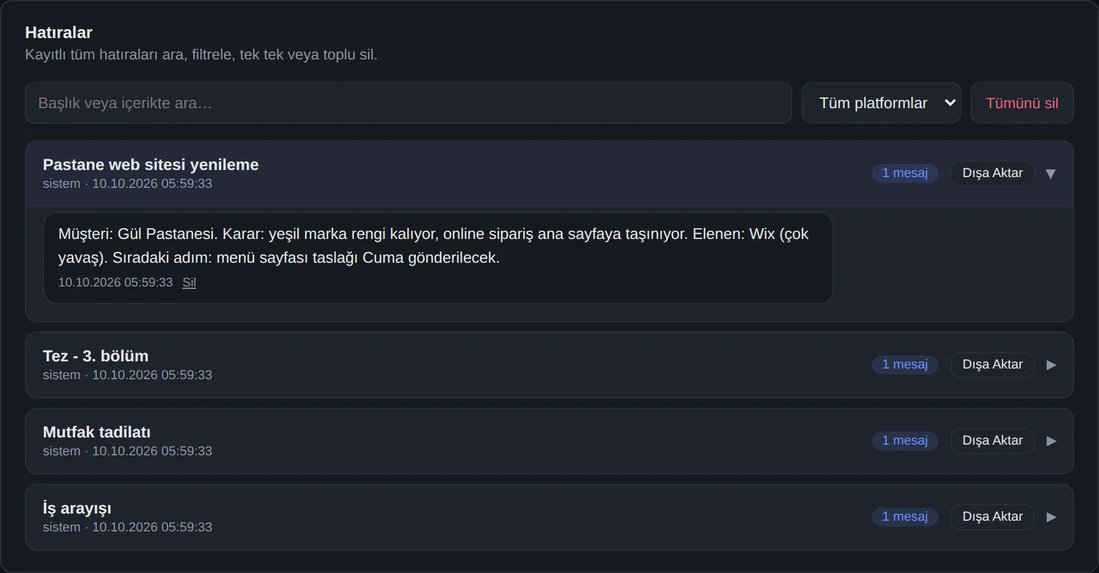Viewport: 1099px width, 573px height.
Task: Click the Sil link under the message
Action: 189,282
